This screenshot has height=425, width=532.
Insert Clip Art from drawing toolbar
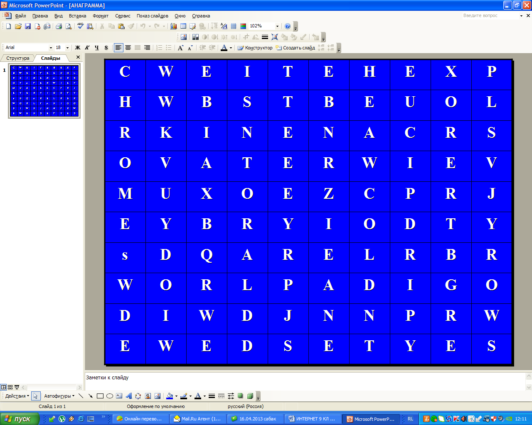point(148,396)
